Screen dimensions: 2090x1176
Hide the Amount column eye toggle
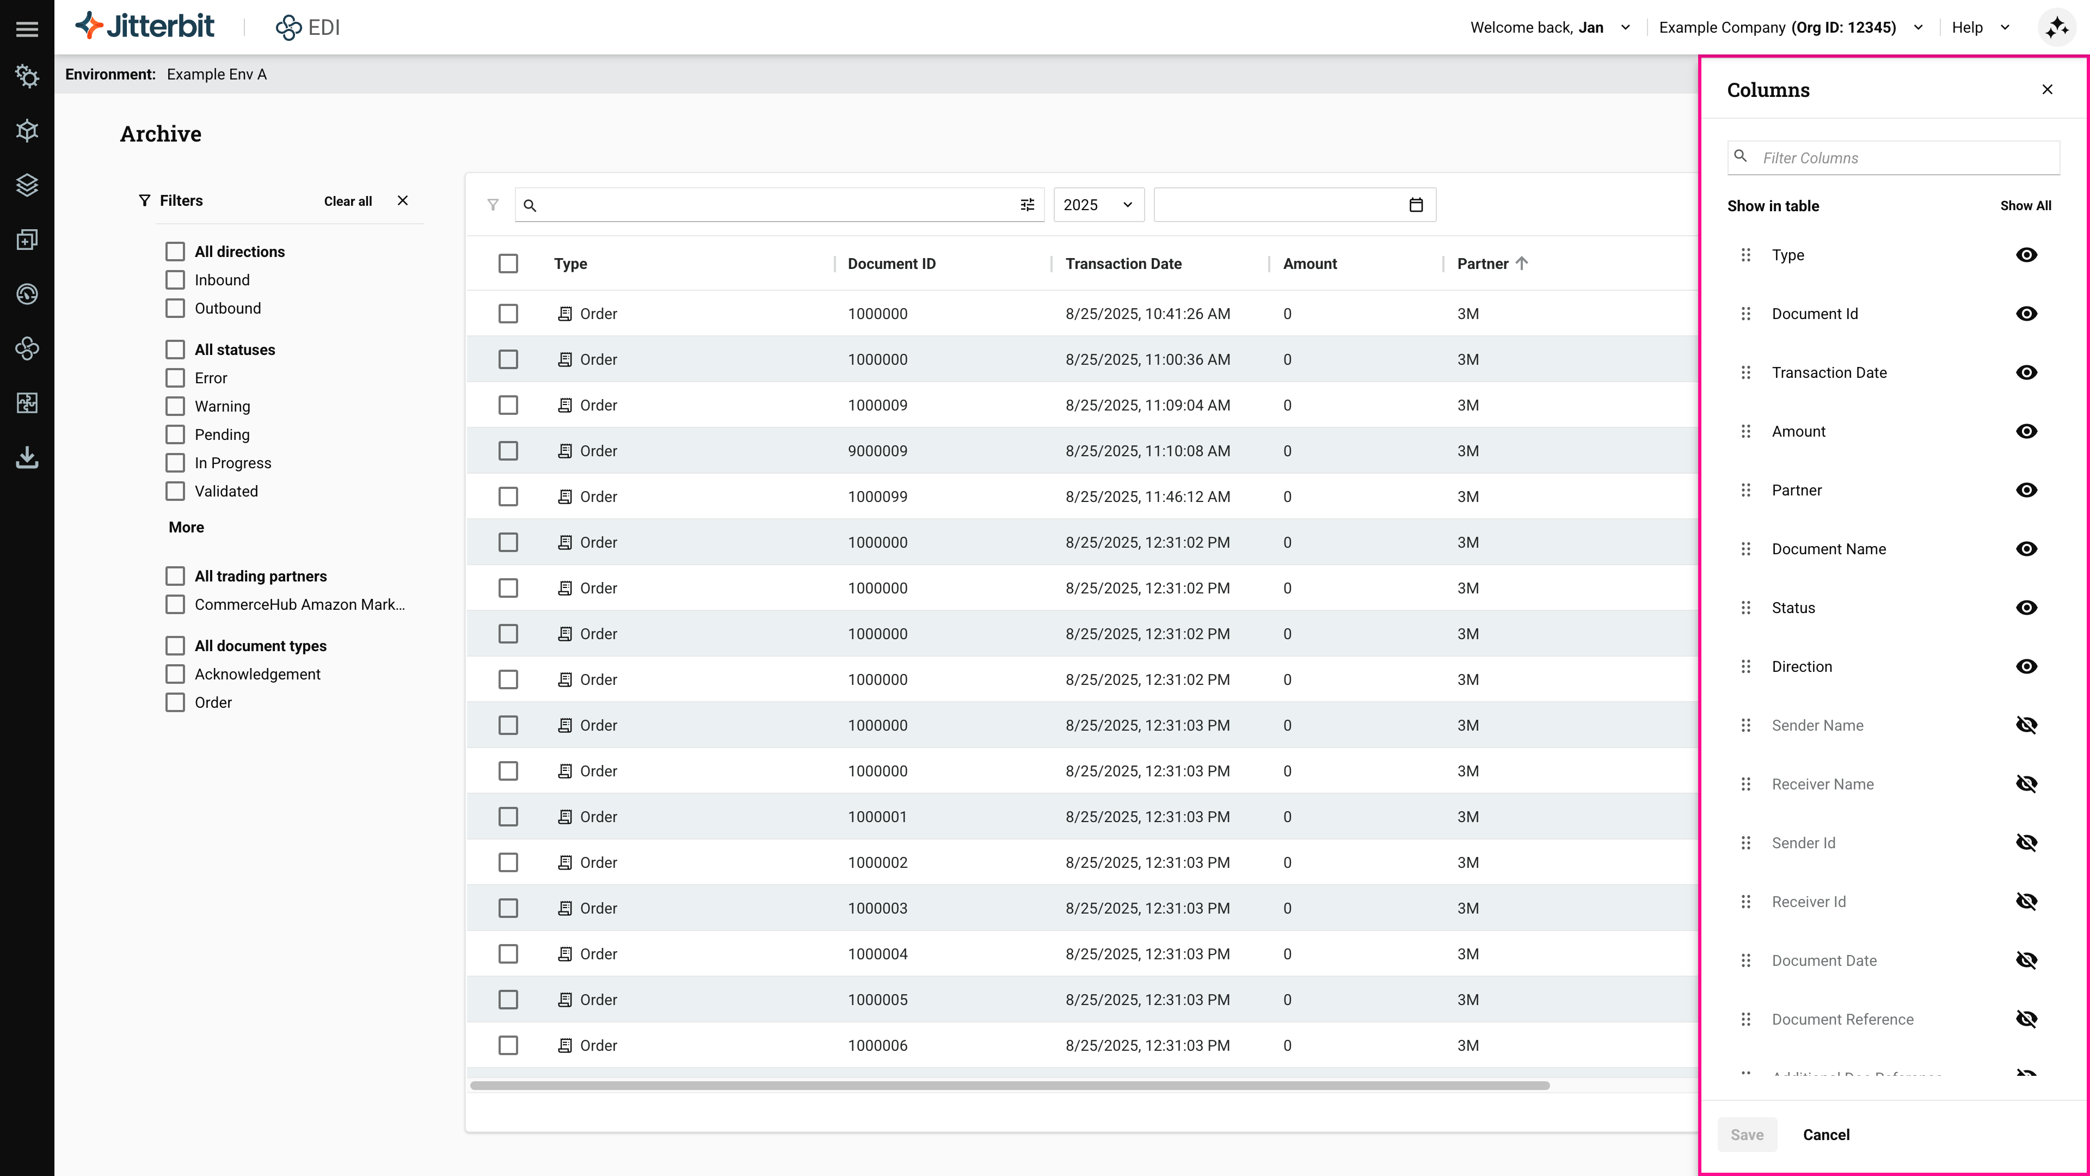2026,432
